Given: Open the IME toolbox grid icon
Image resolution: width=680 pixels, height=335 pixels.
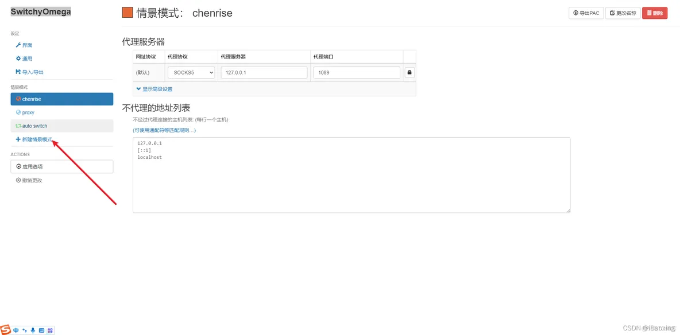Looking at the screenshot, I should pos(50,330).
